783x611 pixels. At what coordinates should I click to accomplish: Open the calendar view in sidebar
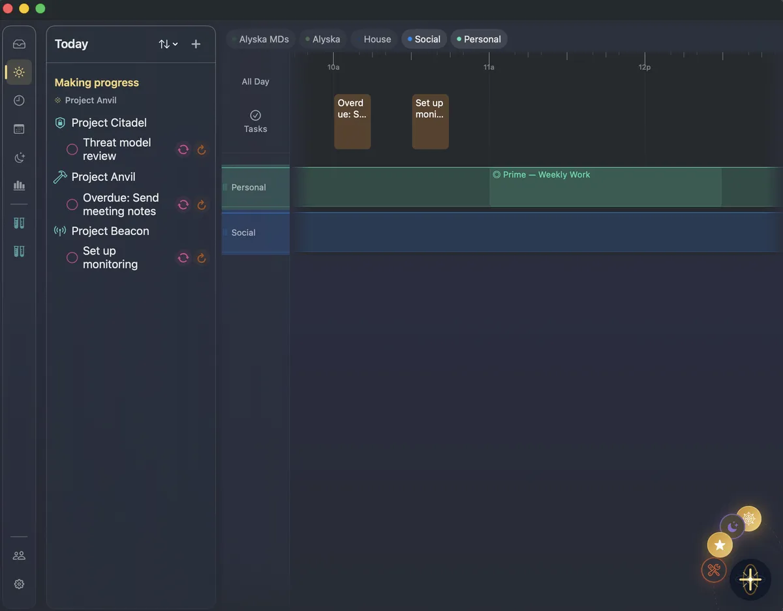(x=19, y=129)
